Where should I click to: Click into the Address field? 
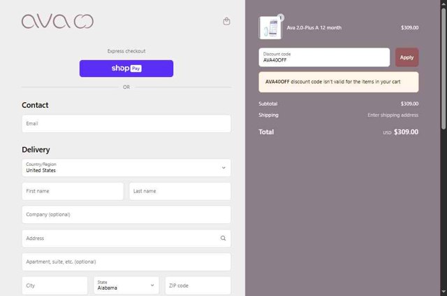[x=126, y=239]
